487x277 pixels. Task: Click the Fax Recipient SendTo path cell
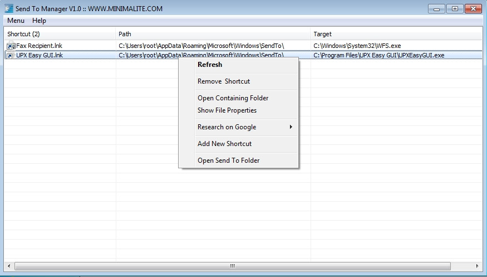(x=201, y=46)
